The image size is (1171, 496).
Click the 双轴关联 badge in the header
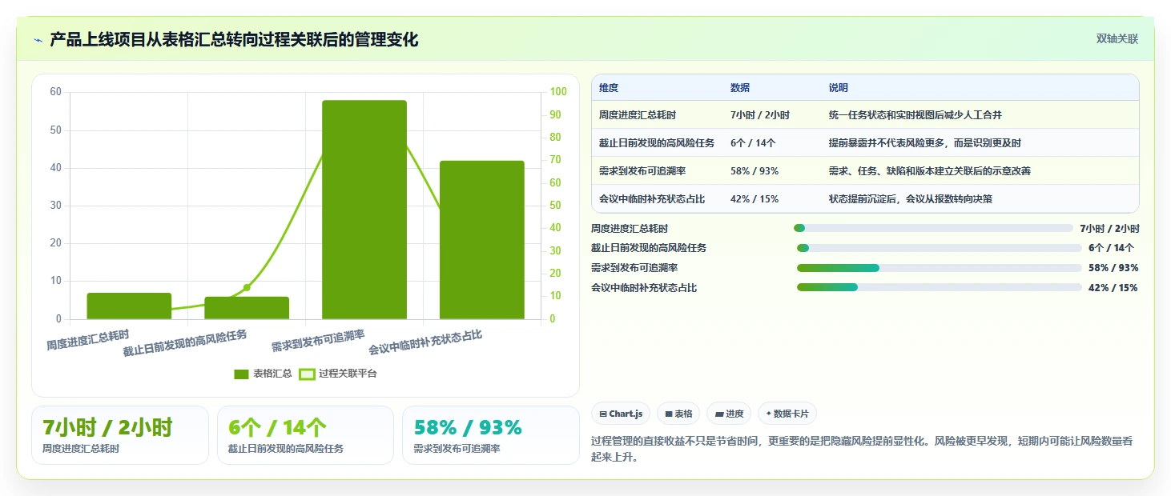(x=1117, y=38)
